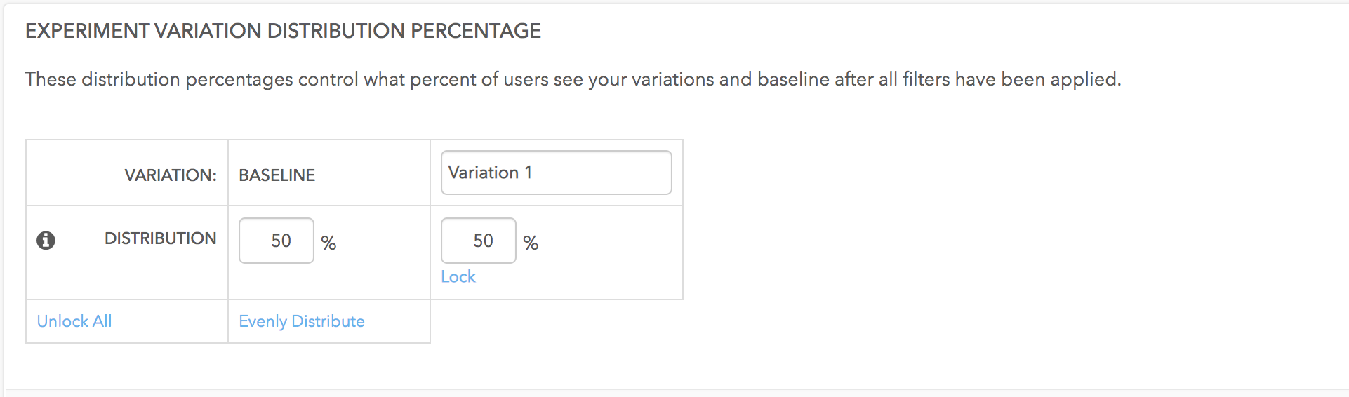Click Evenly Distribute link
The image size is (1349, 397).
click(302, 321)
